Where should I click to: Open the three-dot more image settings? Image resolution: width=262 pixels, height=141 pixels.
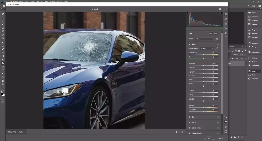coord(226,37)
